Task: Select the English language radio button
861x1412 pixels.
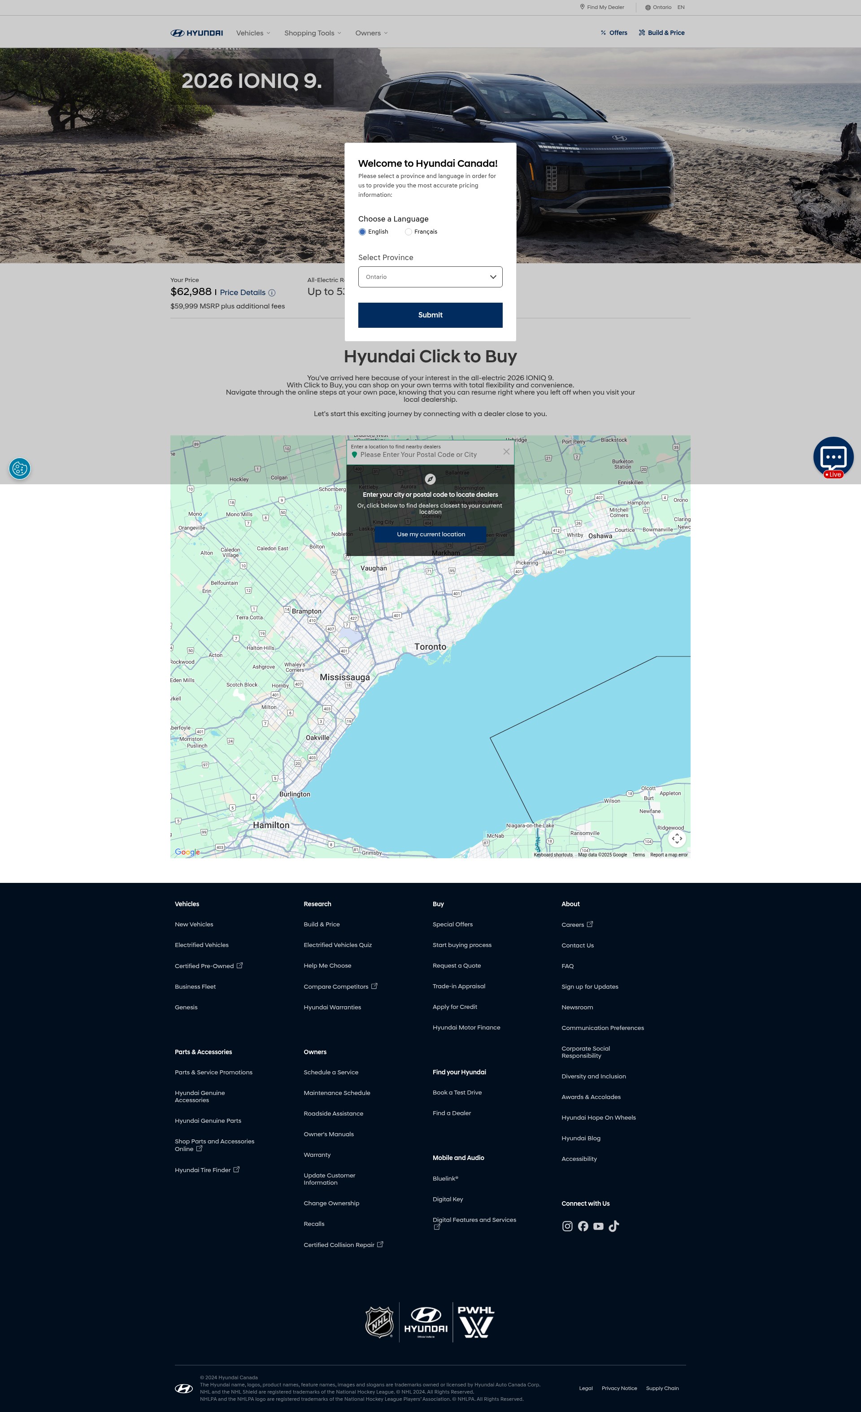Action: click(x=362, y=232)
